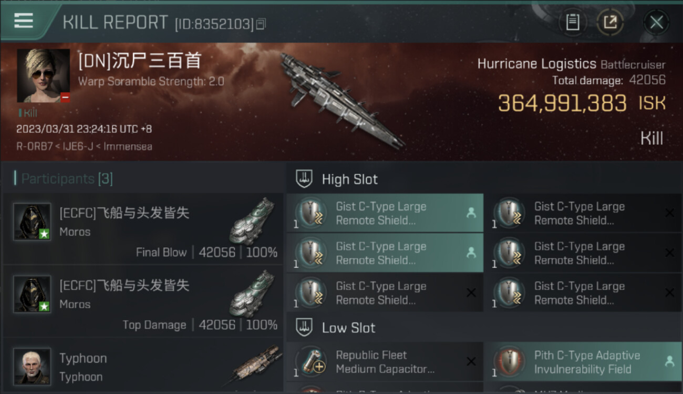
Task: Click Pith C-Type Adaptive Invulnerability Field icon
Action: tap(510, 362)
